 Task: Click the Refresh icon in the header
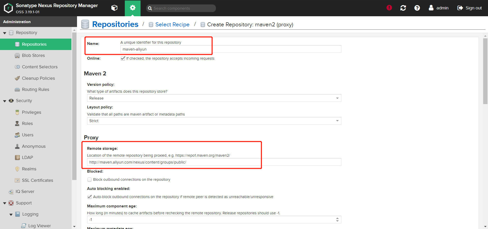coord(403,8)
